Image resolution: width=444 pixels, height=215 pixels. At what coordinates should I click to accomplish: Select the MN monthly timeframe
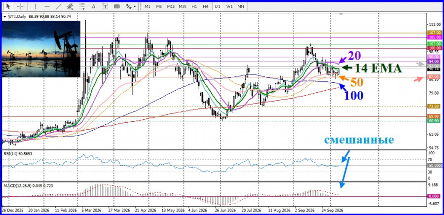pos(240,6)
